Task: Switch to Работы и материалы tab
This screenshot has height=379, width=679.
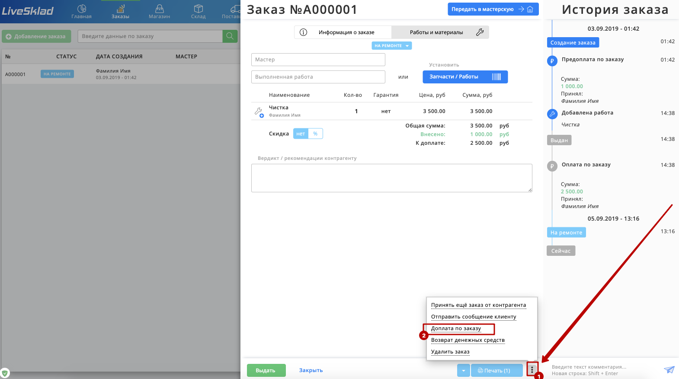Action: 440,32
